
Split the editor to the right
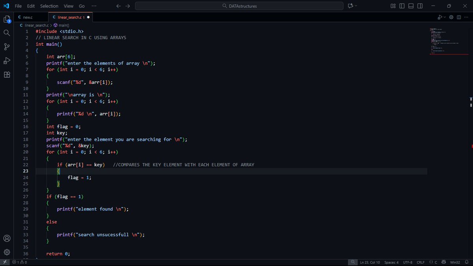[x=458, y=17]
